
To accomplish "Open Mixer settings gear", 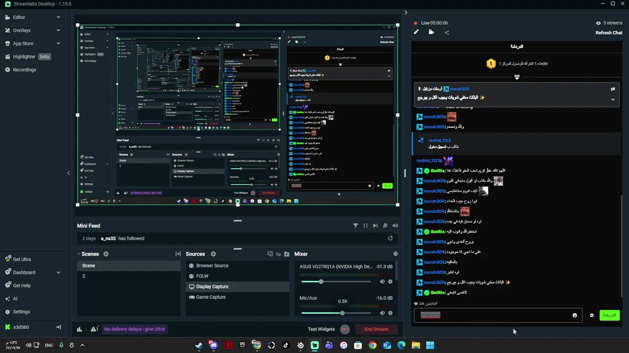I will tap(395, 254).
